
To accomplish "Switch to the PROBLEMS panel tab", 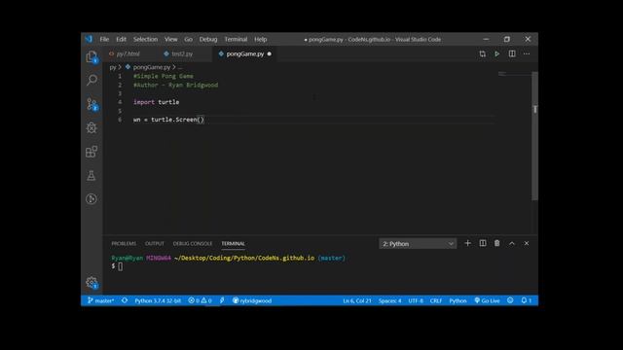I will 124,243.
